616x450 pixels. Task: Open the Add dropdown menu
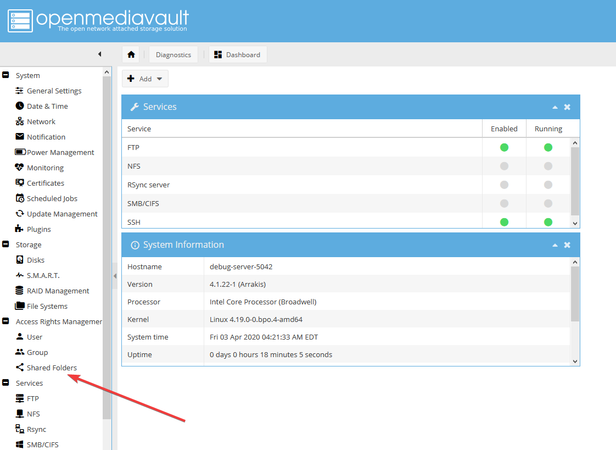tap(145, 79)
